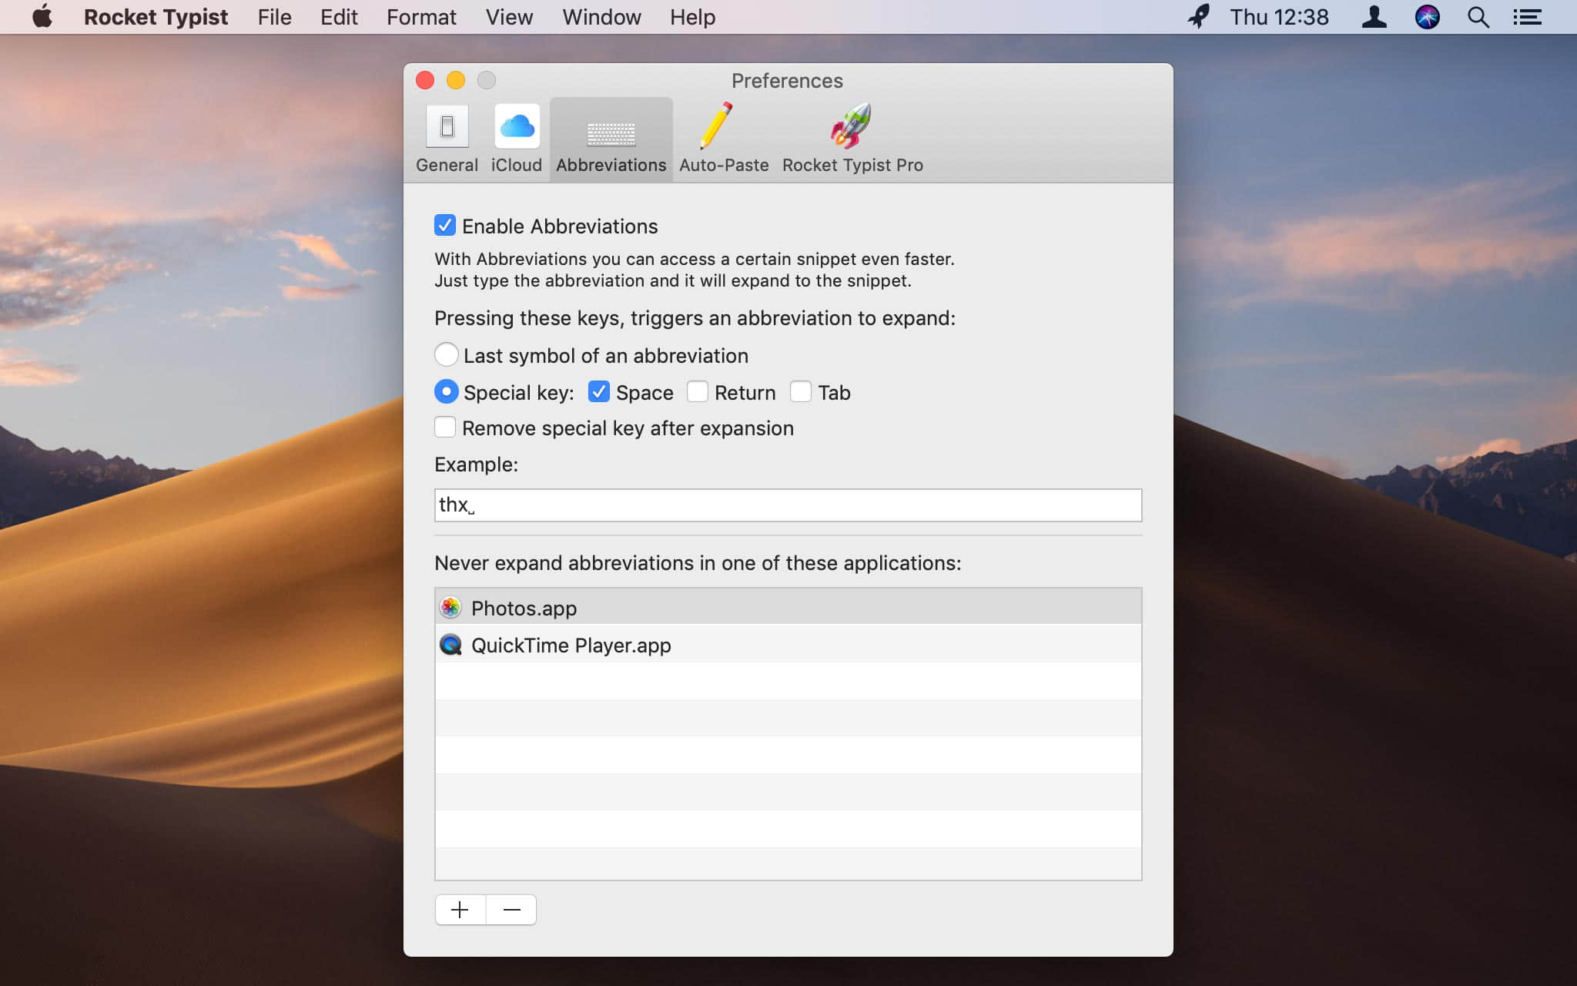
Task: Open Spotlight search
Action: tap(1478, 17)
